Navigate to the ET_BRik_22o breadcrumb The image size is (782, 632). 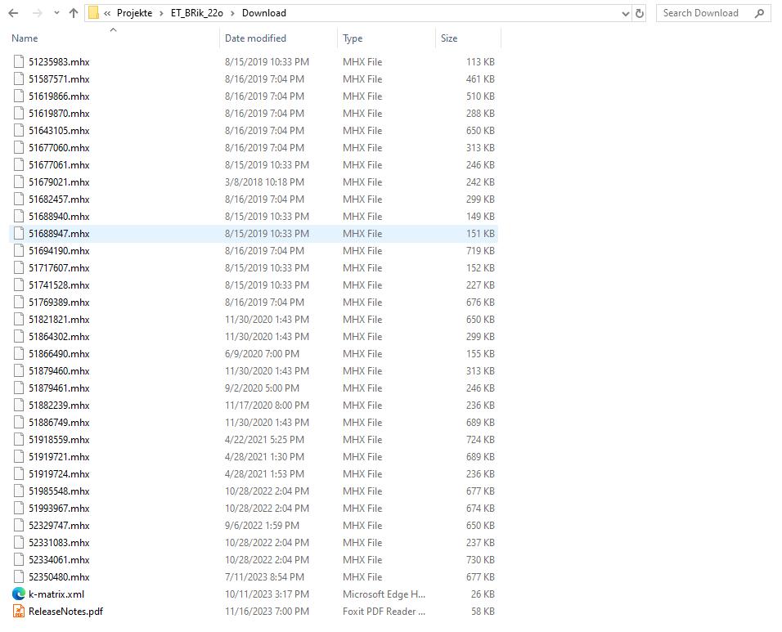(197, 13)
